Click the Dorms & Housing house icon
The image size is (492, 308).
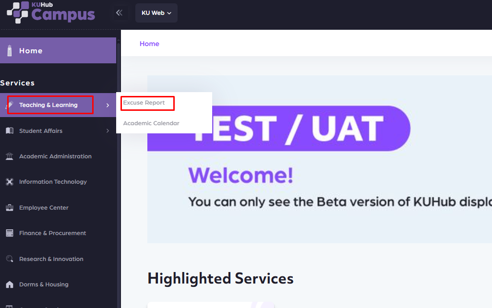point(10,284)
